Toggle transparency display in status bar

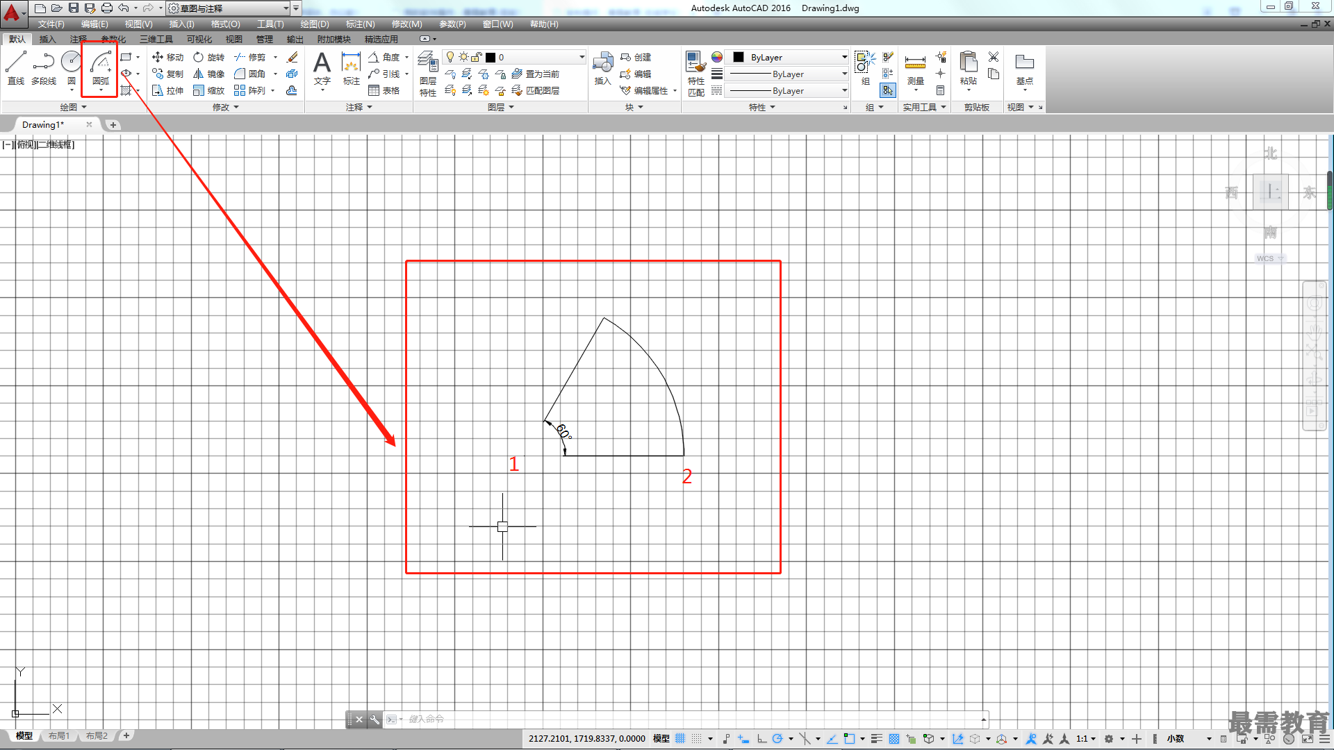tap(894, 739)
